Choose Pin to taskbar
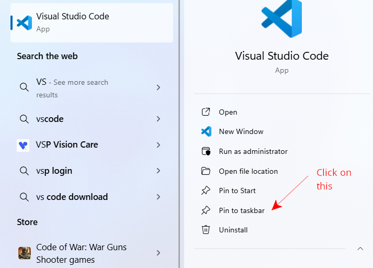373x268 pixels. pyautogui.click(x=242, y=210)
